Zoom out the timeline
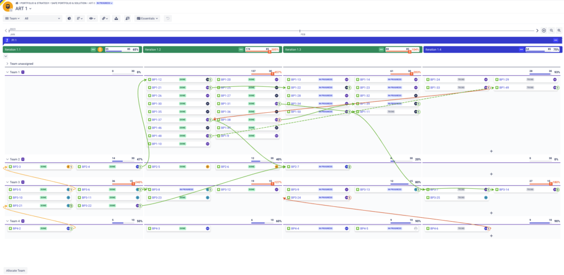Screen dimensions: 564x275 pos(551,30)
